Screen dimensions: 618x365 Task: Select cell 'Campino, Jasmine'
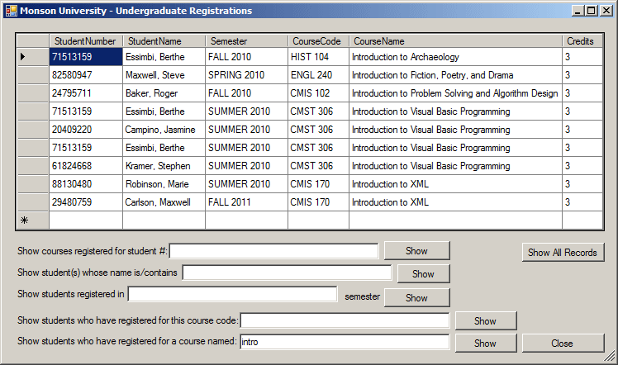tap(164, 130)
